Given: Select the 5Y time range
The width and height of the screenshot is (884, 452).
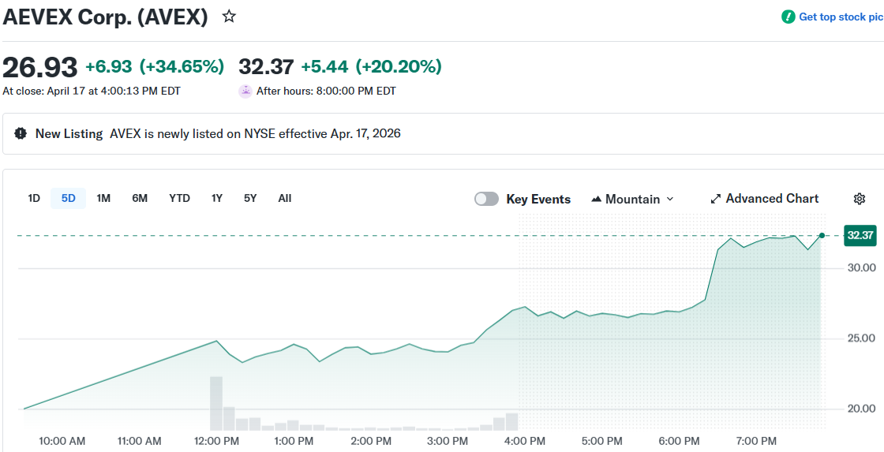Looking at the screenshot, I should (250, 198).
